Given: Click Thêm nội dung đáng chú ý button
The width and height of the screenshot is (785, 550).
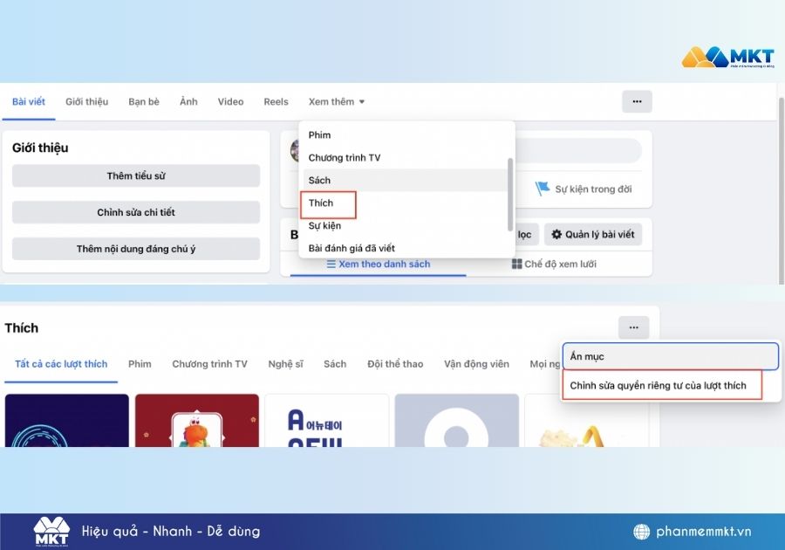Looking at the screenshot, I should [136, 249].
